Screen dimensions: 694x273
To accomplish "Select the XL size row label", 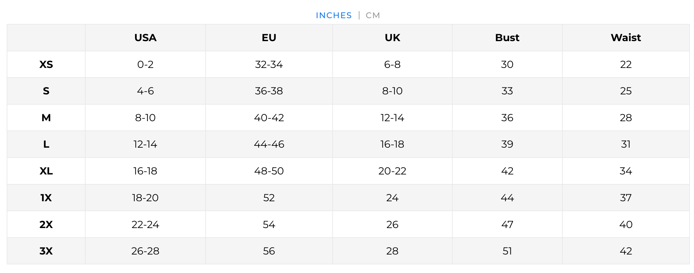I will (46, 171).
